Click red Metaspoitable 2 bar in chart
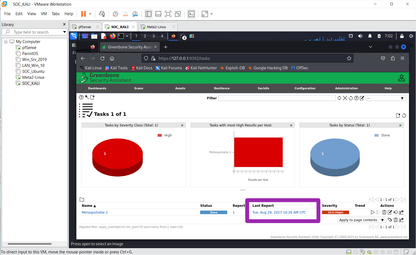The image size is (416, 255). (x=258, y=152)
